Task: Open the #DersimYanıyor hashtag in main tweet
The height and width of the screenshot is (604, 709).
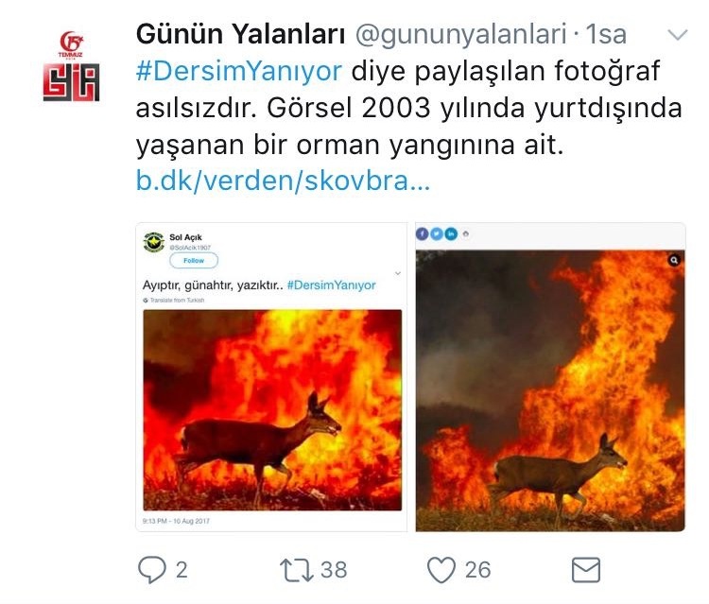Action: pos(239,71)
